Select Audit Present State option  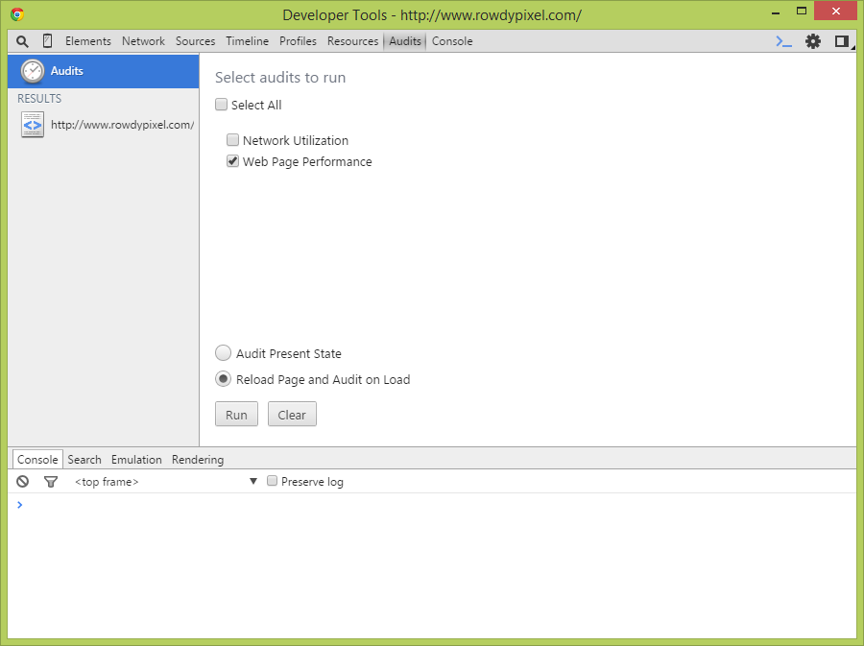tap(223, 353)
